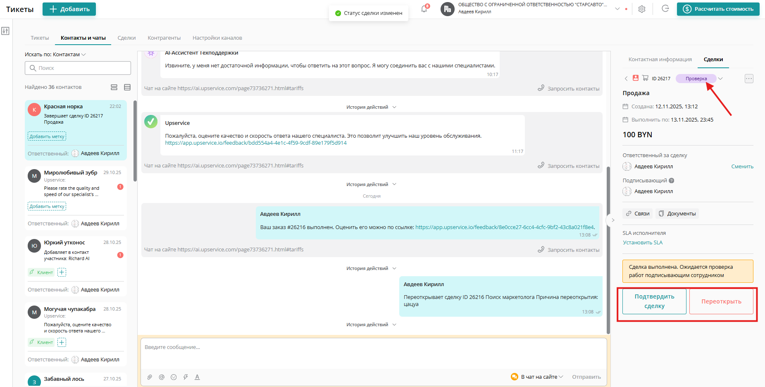Viewport: 765px width, 387px height.
Task: Click the filters icon in the left sidebar
Action: pos(5,31)
